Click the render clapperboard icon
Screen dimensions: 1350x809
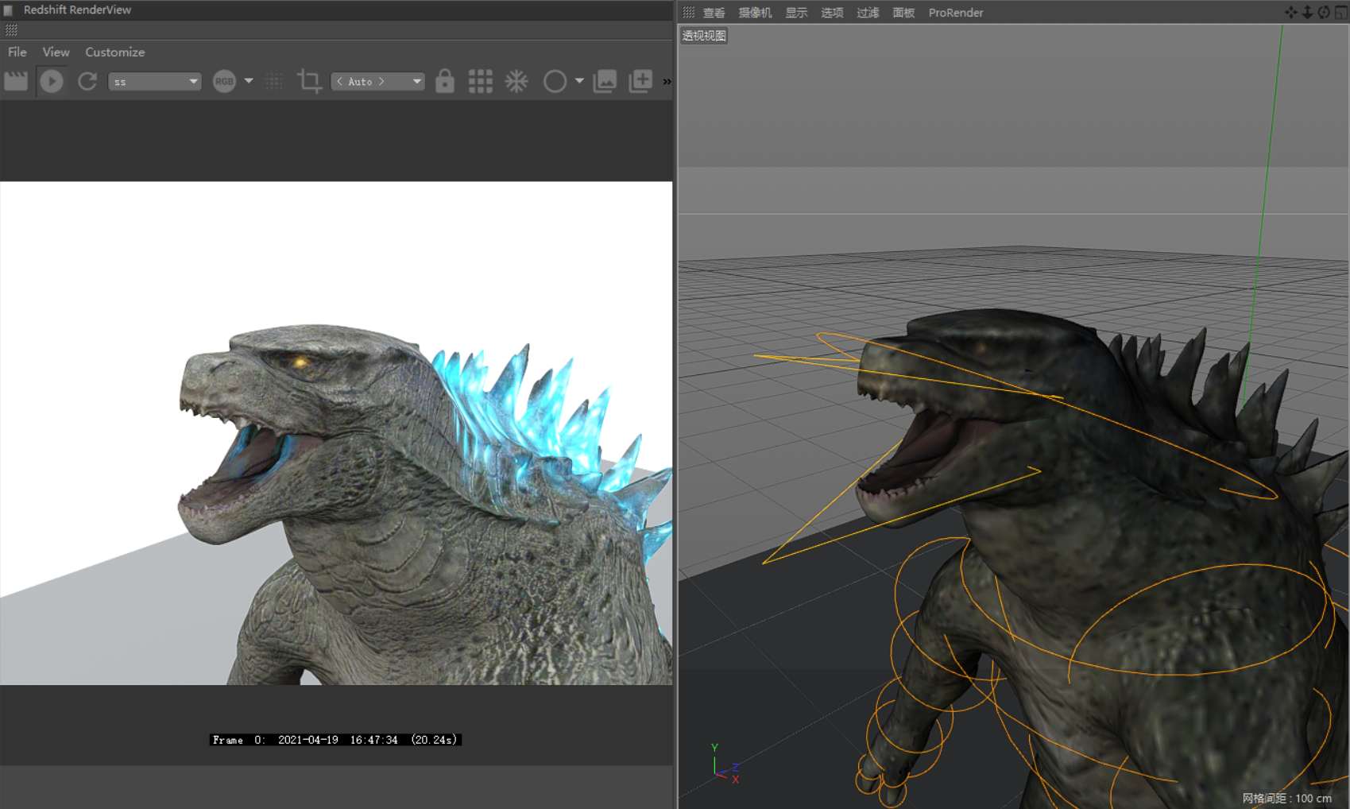tap(16, 81)
